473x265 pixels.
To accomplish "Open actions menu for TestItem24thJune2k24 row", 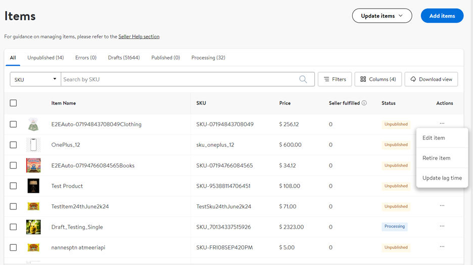I will [442, 205].
